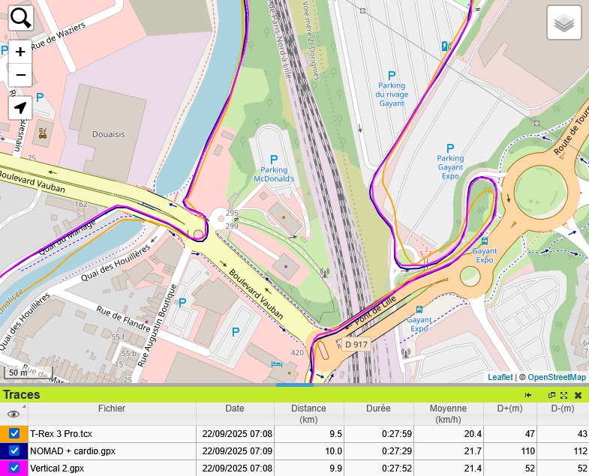Pop out the Traces panel

coord(551,395)
